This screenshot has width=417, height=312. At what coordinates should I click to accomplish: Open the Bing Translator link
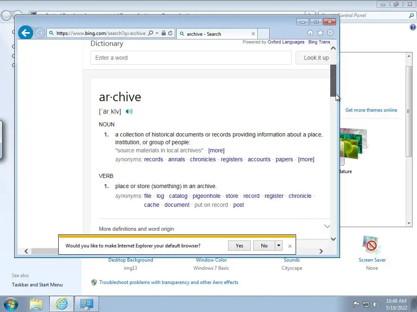pyautogui.click(x=319, y=42)
